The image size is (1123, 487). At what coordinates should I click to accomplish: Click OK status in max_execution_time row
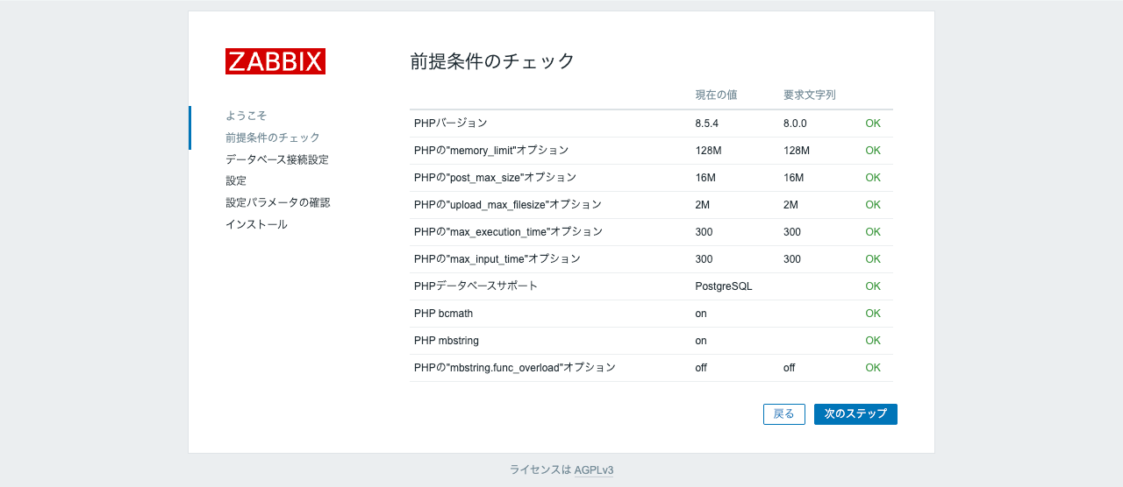(x=873, y=232)
